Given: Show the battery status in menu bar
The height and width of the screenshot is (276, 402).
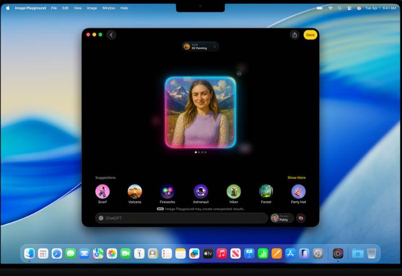Looking at the screenshot, I should coord(319,8).
